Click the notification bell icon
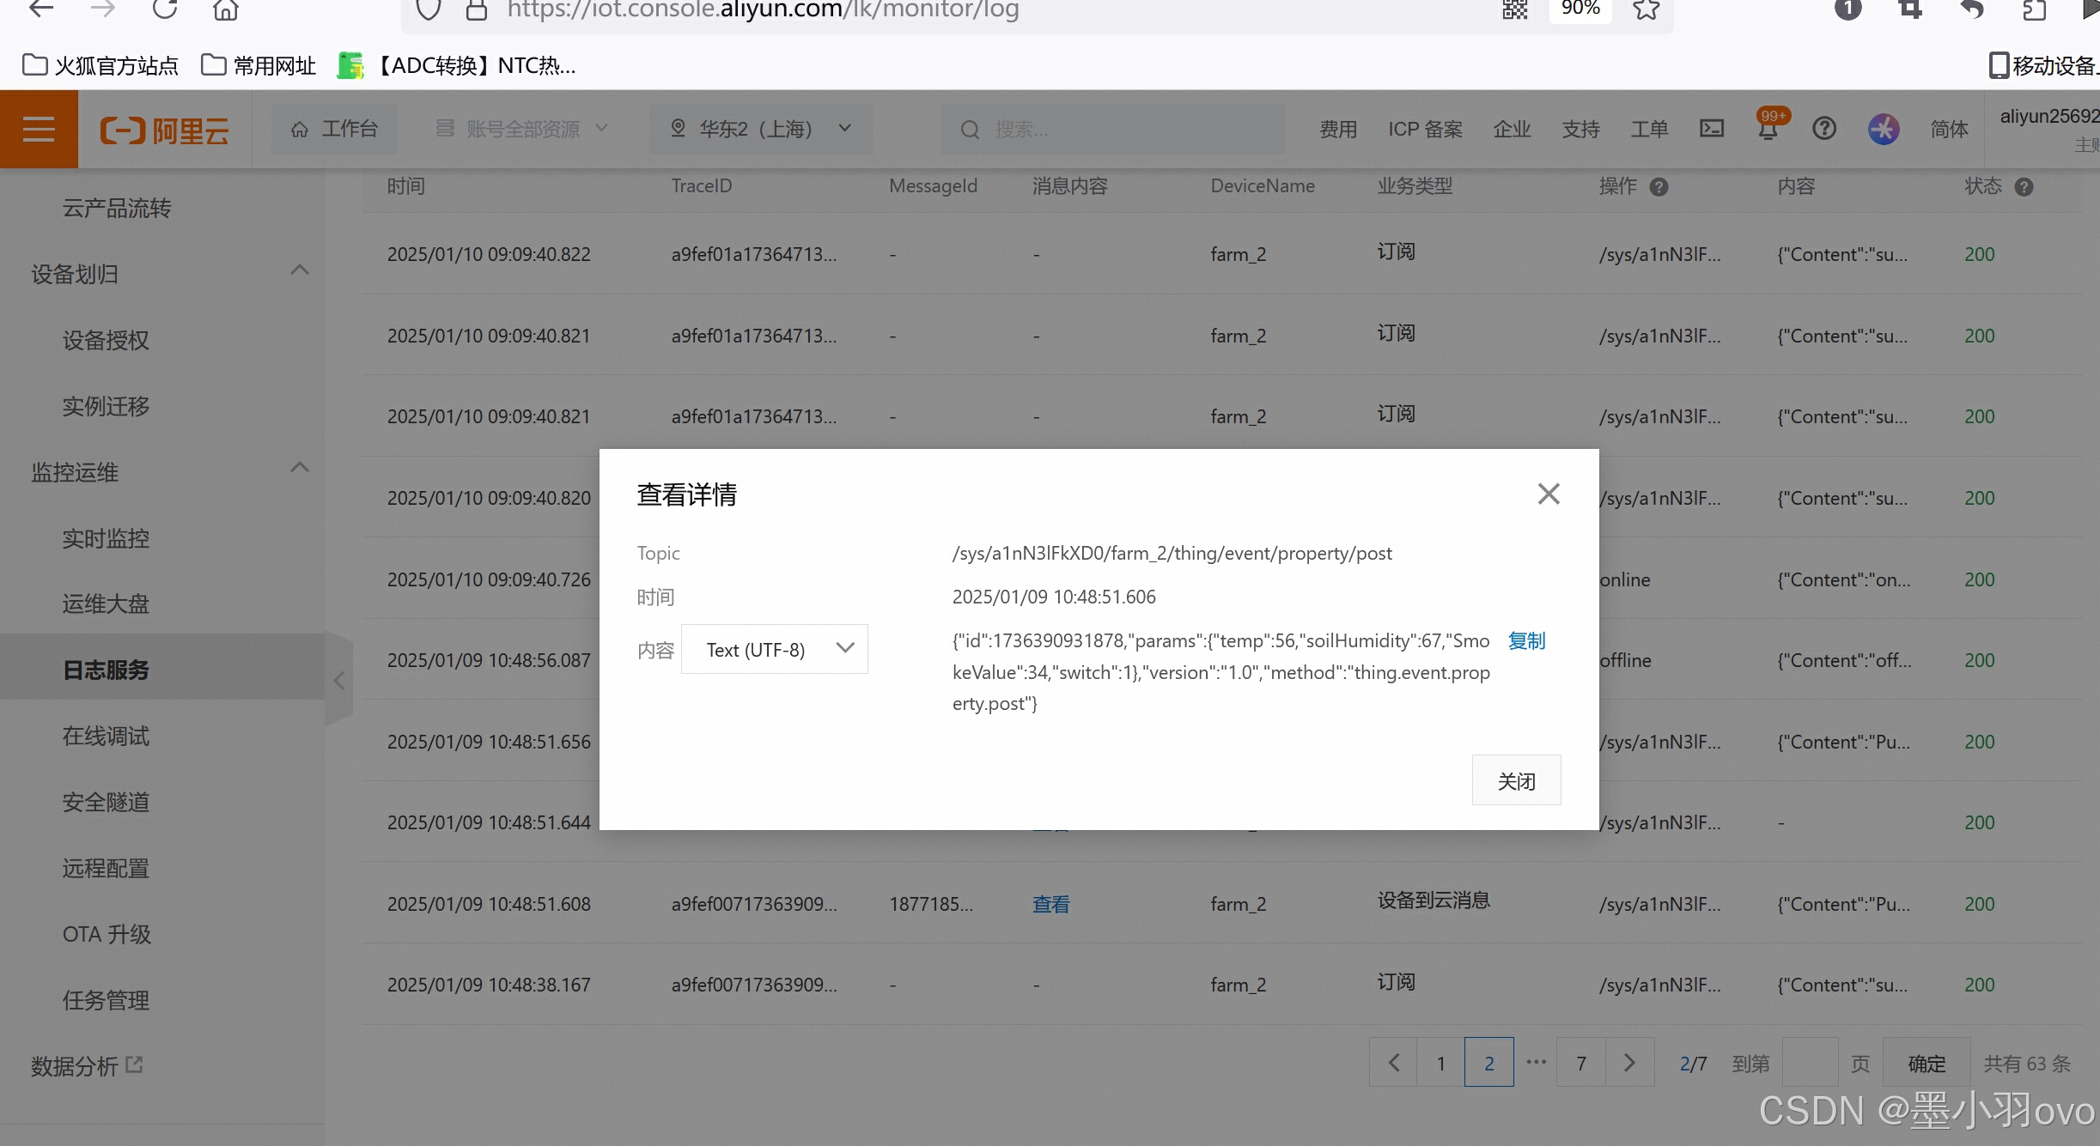 click(x=1768, y=130)
